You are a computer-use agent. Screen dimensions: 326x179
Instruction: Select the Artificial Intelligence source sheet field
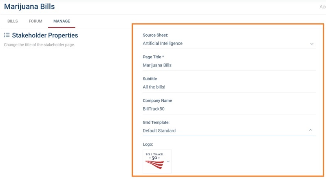pos(224,43)
